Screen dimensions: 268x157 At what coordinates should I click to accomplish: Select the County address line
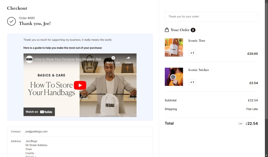(30, 153)
